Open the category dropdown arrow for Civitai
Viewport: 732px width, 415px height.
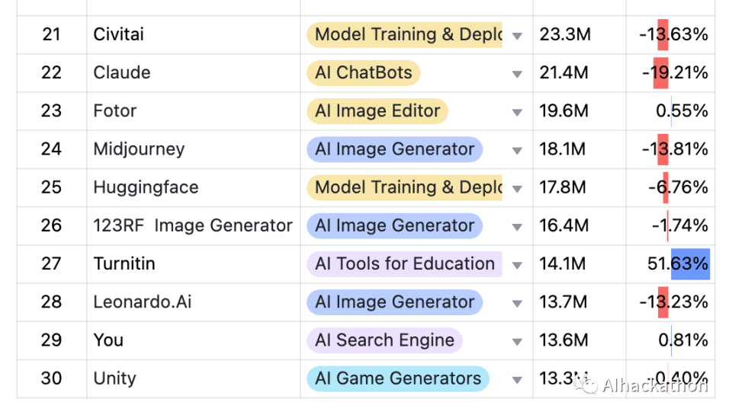[x=517, y=36]
